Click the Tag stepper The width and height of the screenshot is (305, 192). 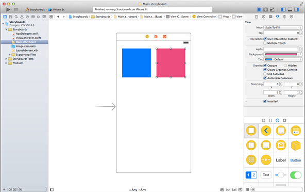coord(301,33)
